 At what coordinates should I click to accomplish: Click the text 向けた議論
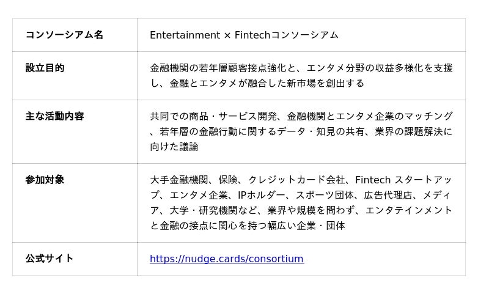coord(174,147)
